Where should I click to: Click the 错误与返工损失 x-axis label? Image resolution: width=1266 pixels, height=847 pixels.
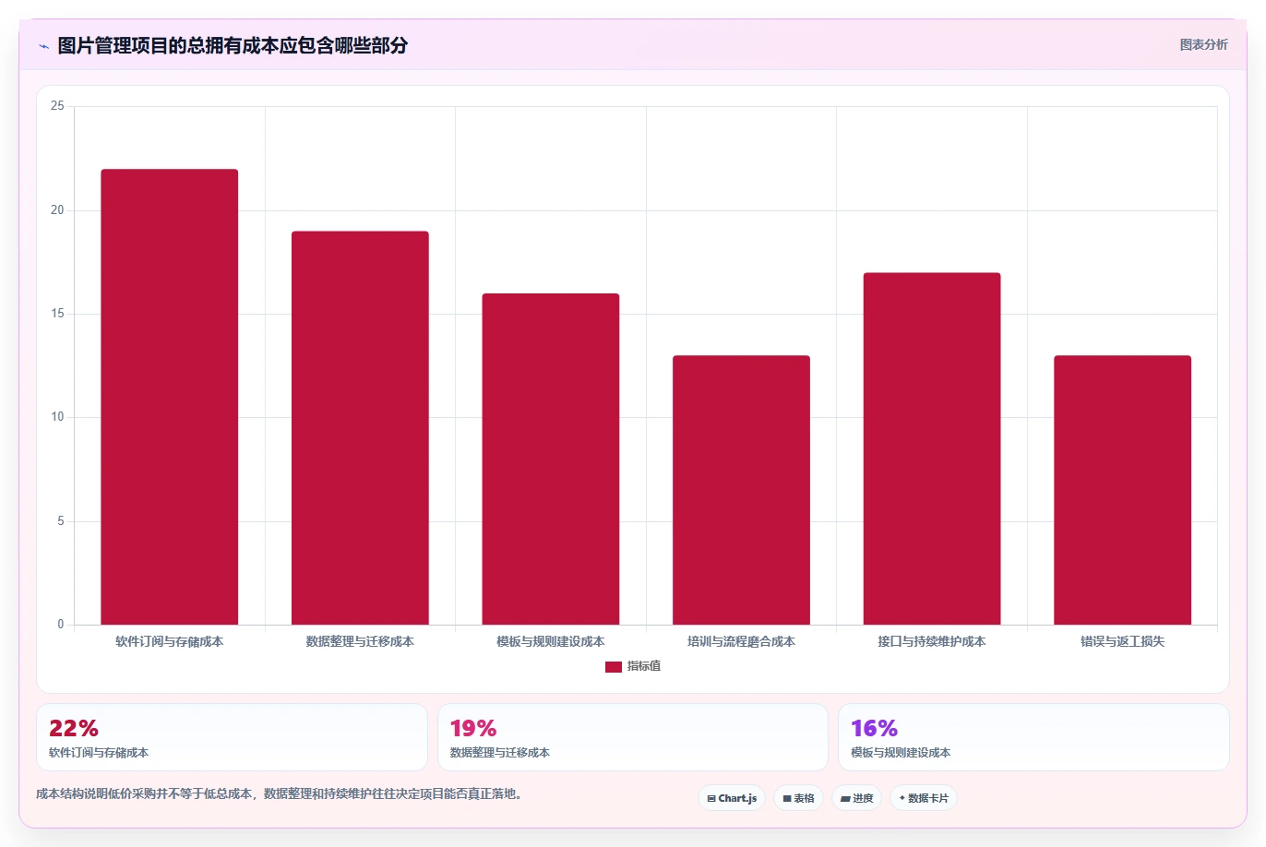[1122, 641]
